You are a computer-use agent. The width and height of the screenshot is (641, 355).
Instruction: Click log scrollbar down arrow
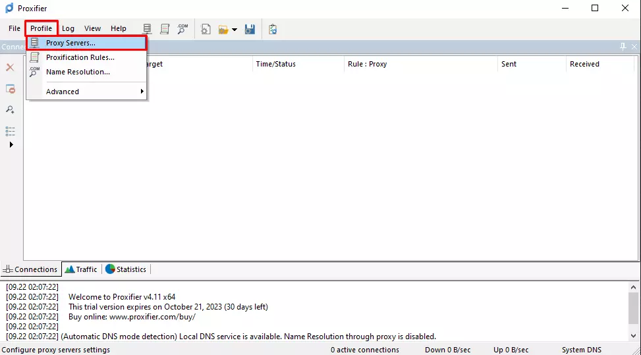(633, 336)
